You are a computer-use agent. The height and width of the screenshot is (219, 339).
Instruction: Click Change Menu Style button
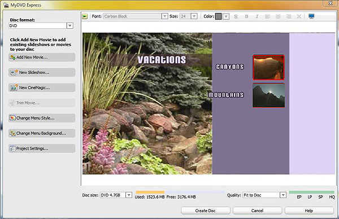[x=42, y=118]
